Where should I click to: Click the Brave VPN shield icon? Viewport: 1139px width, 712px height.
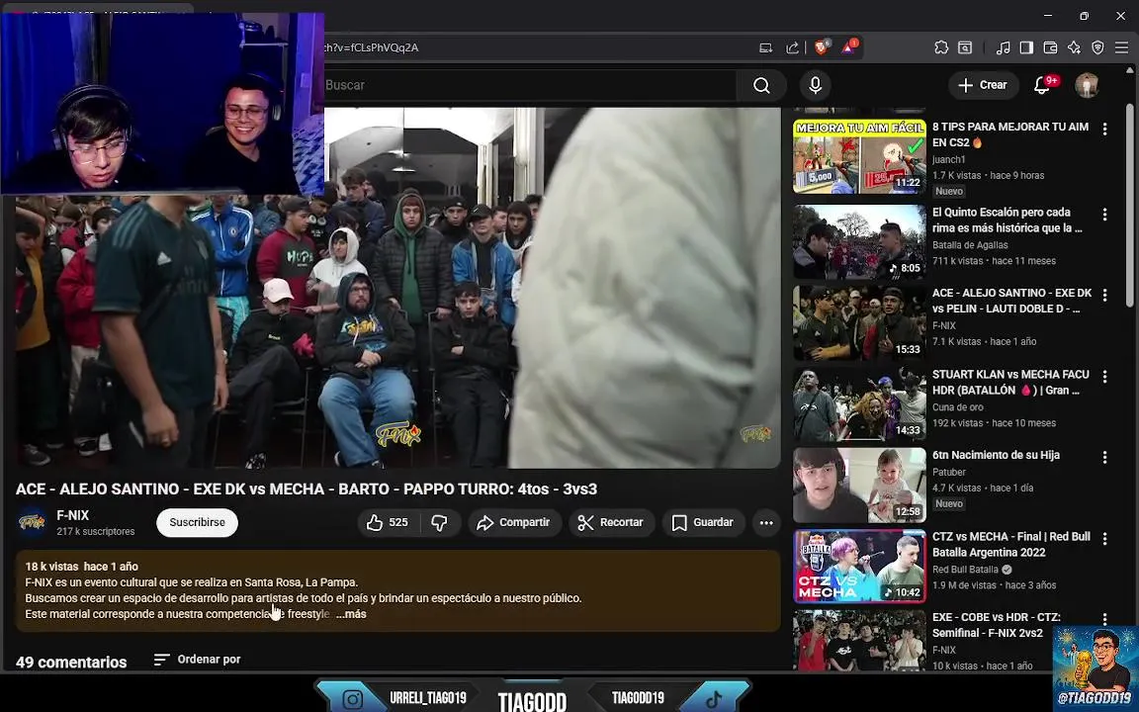point(1097,47)
